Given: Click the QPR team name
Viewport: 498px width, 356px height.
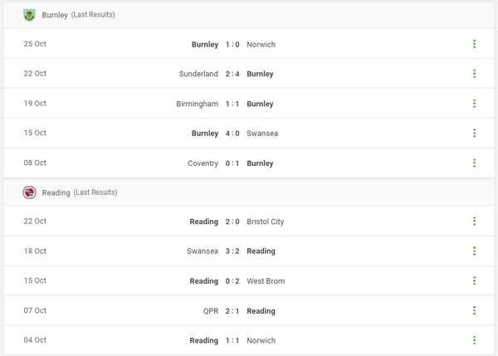Looking at the screenshot, I should pyautogui.click(x=210, y=311).
